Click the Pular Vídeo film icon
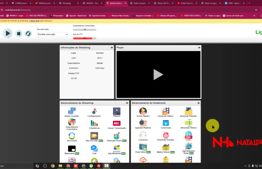Screen dimensions: 262x169 (x=143, y=147)
